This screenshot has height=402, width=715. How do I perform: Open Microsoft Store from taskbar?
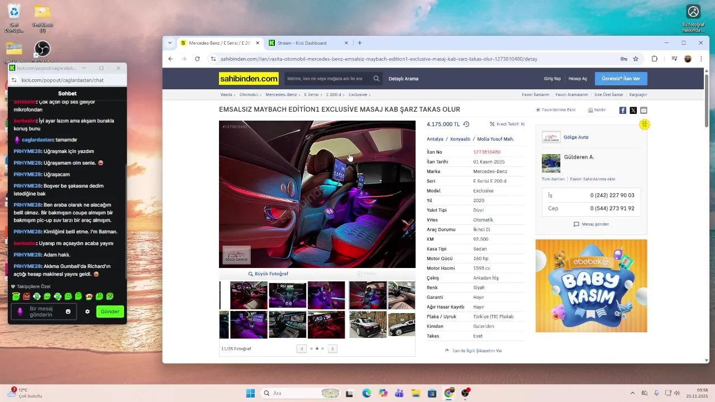click(432, 393)
